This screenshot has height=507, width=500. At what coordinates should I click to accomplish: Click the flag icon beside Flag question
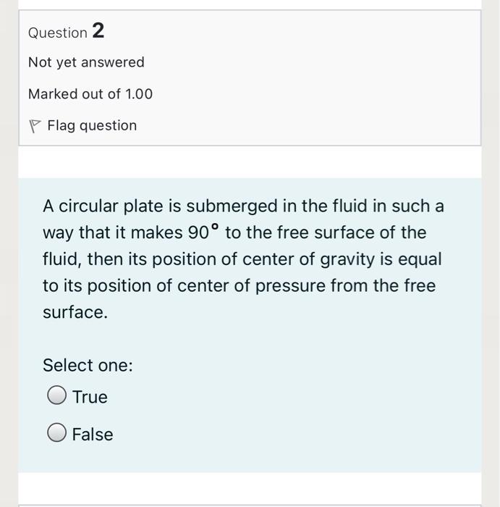[33, 126]
